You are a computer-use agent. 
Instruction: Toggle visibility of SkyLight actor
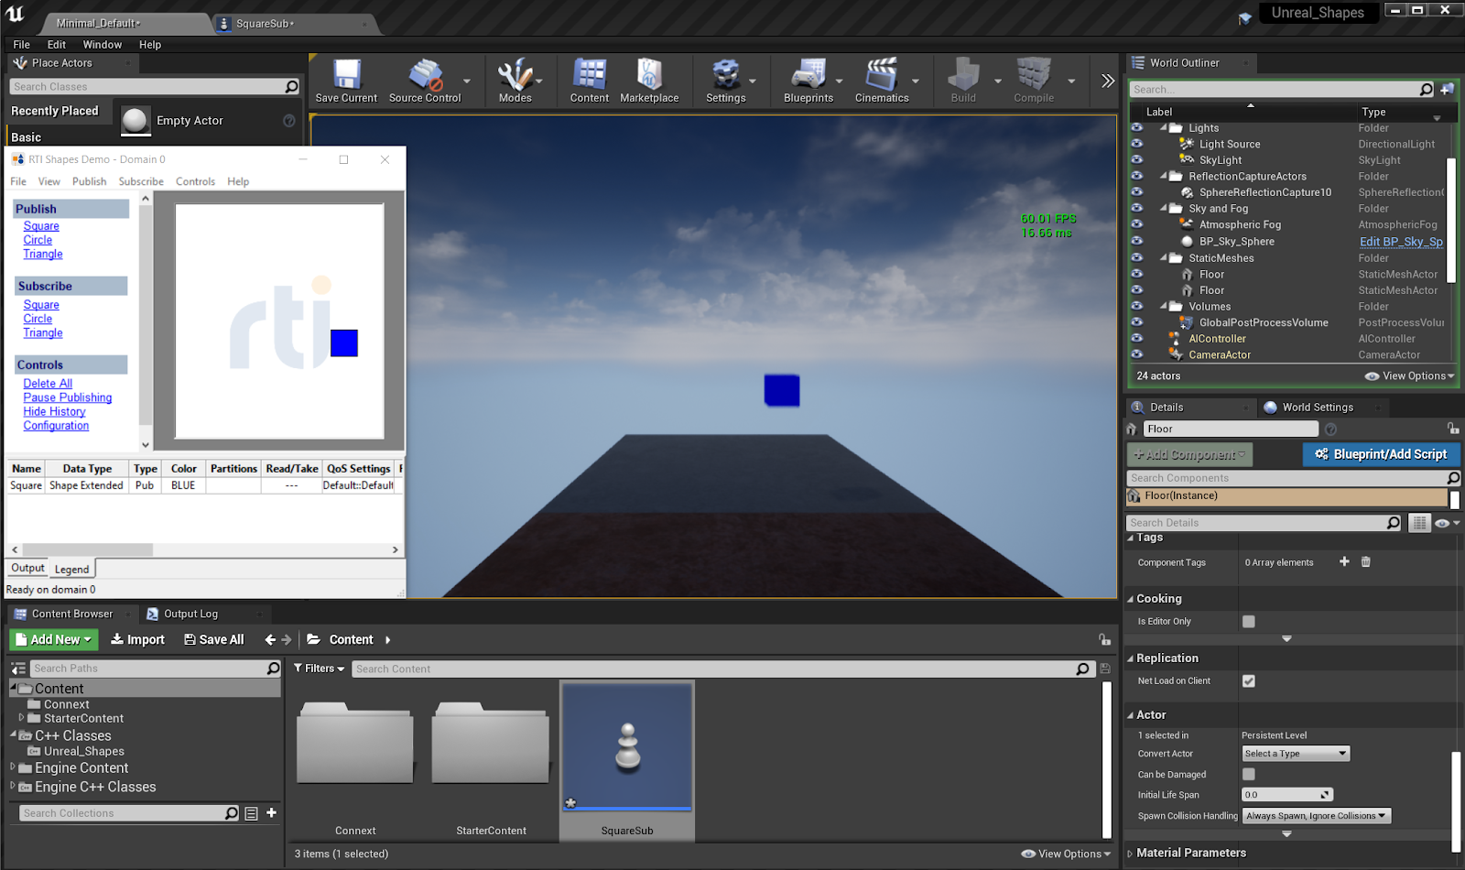1136,160
